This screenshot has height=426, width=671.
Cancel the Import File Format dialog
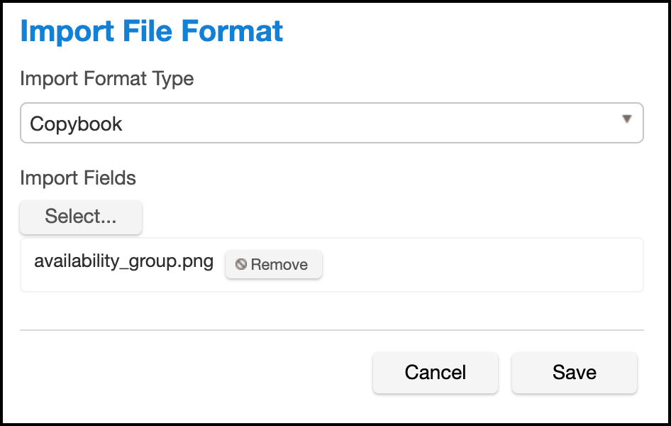tap(435, 372)
